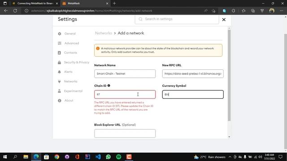Open Experimental settings
The image size is (287, 161).
[x=73, y=91]
